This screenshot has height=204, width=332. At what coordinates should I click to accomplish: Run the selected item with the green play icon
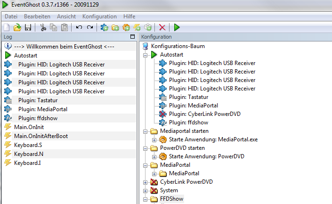tap(177, 27)
